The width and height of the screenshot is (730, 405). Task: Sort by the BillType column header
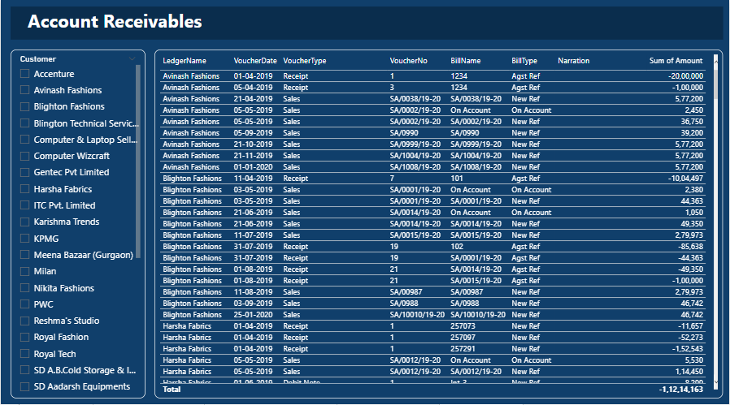[x=524, y=60]
